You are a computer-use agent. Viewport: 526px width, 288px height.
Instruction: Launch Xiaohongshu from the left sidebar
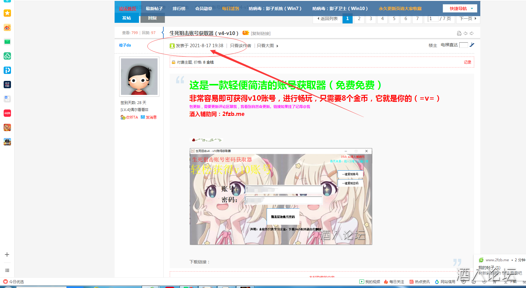point(7,113)
